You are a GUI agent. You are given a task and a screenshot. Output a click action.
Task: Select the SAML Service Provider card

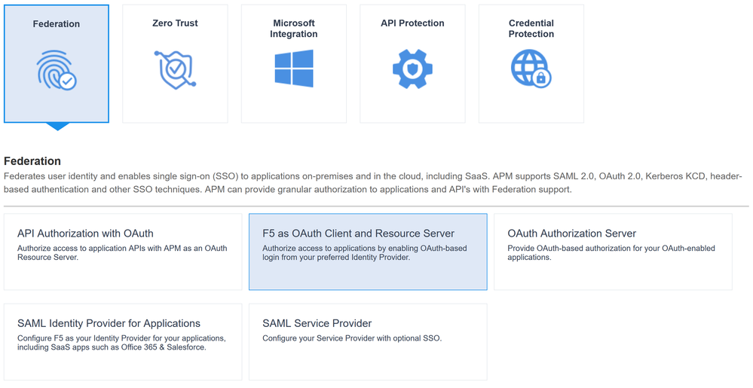coord(317,323)
